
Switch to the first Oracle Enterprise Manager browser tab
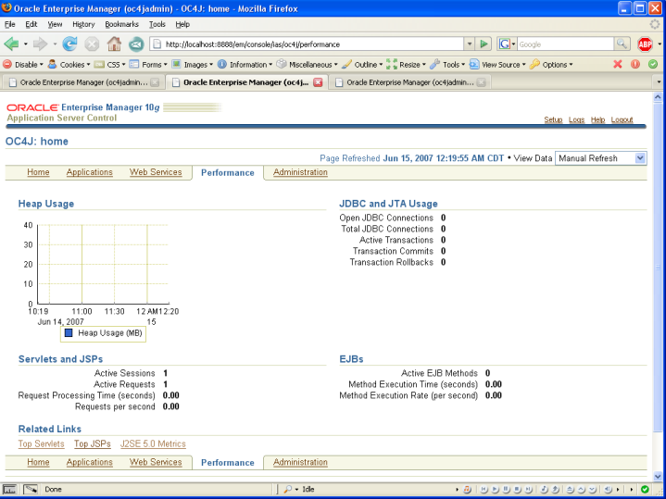point(82,82)
